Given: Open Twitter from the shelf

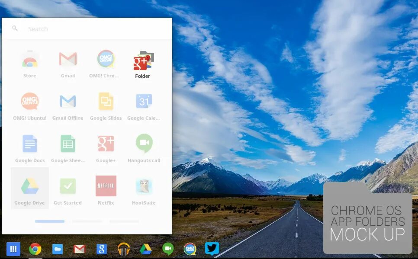Looking at the screenshot, I should 212,249.
